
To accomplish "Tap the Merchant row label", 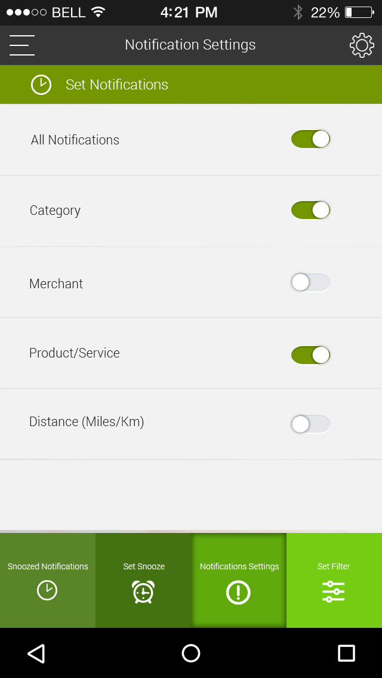I will [56, 284].
